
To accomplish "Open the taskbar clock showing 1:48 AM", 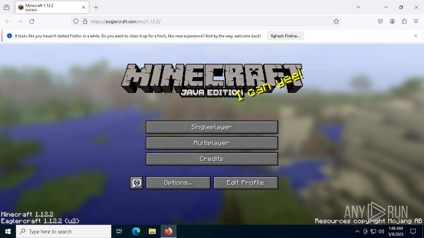I will click(x=396, y=231).
